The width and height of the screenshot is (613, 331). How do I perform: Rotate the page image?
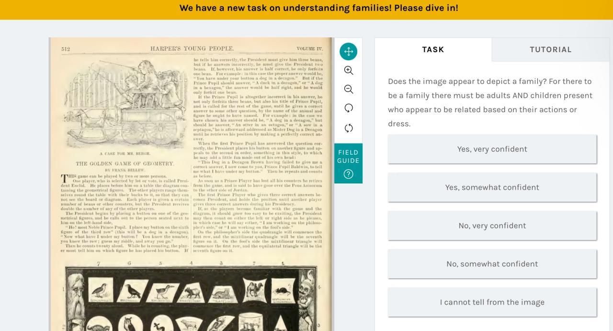(349, 108)
